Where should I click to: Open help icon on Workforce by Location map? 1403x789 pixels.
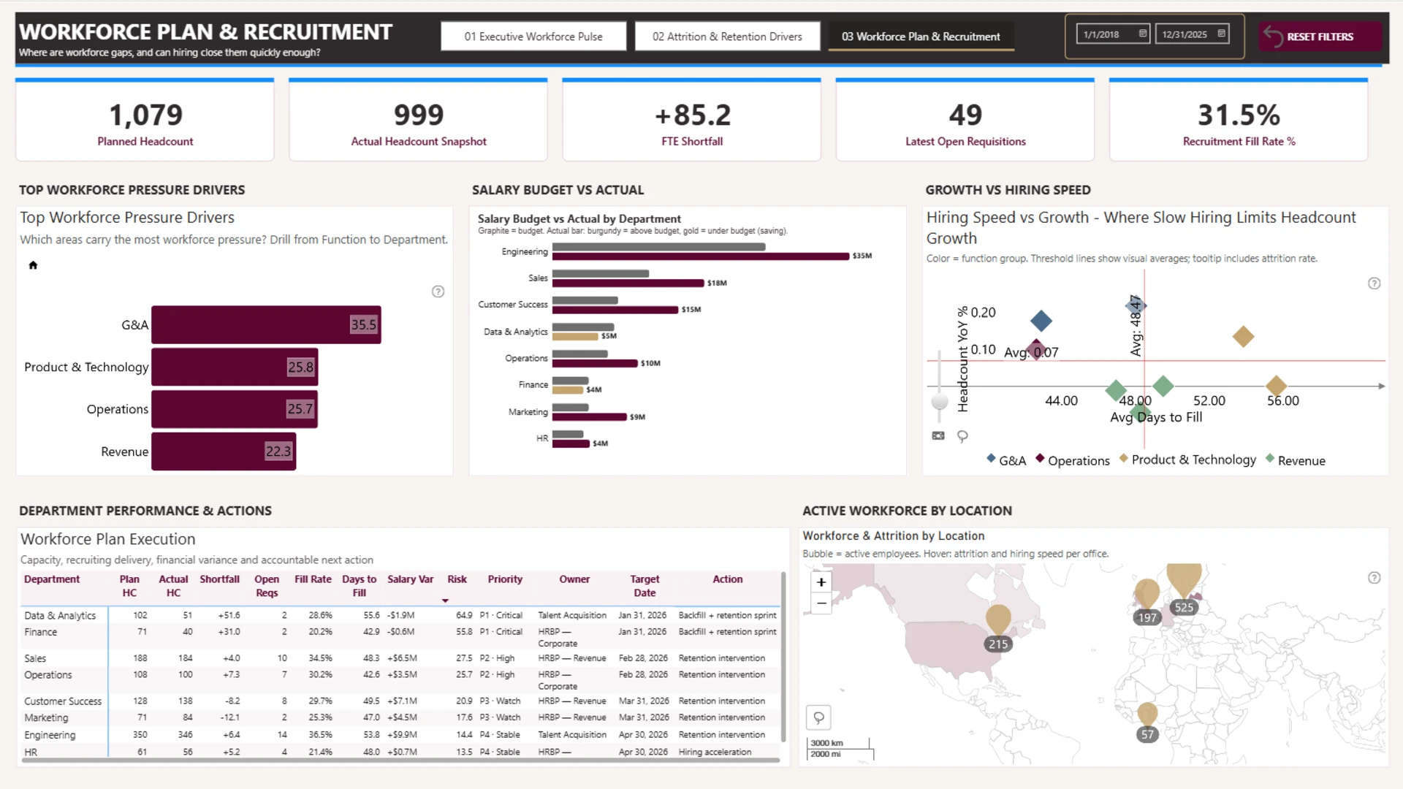click(x=1374, y=578)
